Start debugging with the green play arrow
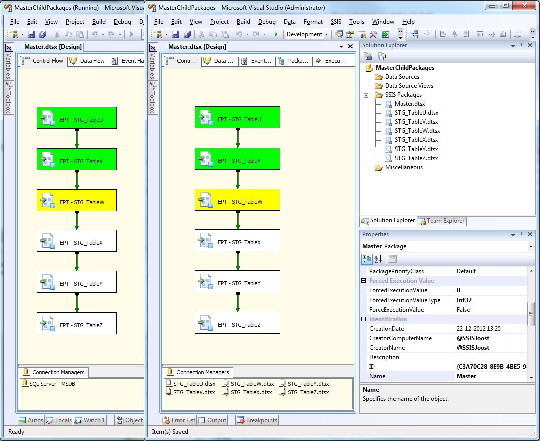 tap(276, 34)
